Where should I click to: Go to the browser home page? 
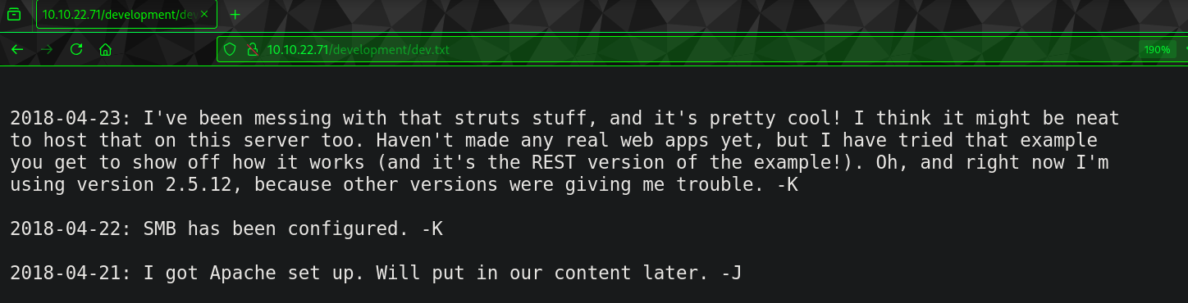pyautogui.click(x=105, y=49)
